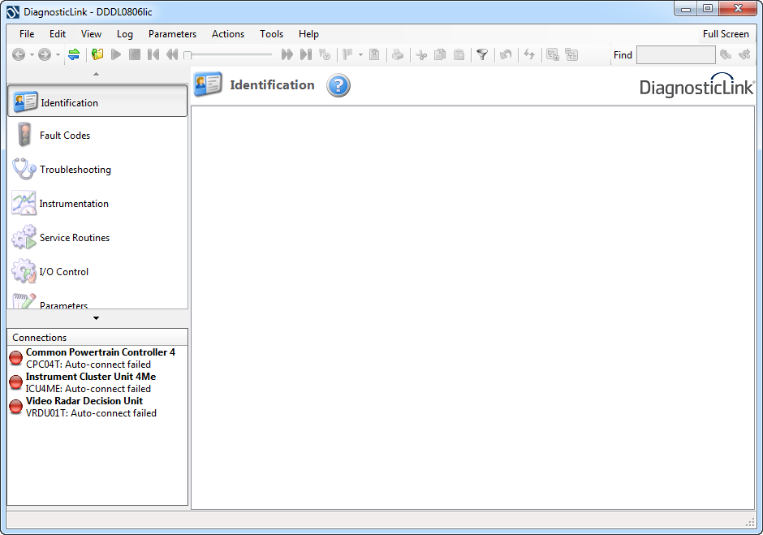
Task: Click the connect/disconnect arrows toolbar icon
Action: pyautogui.click(x=74, y=54)
